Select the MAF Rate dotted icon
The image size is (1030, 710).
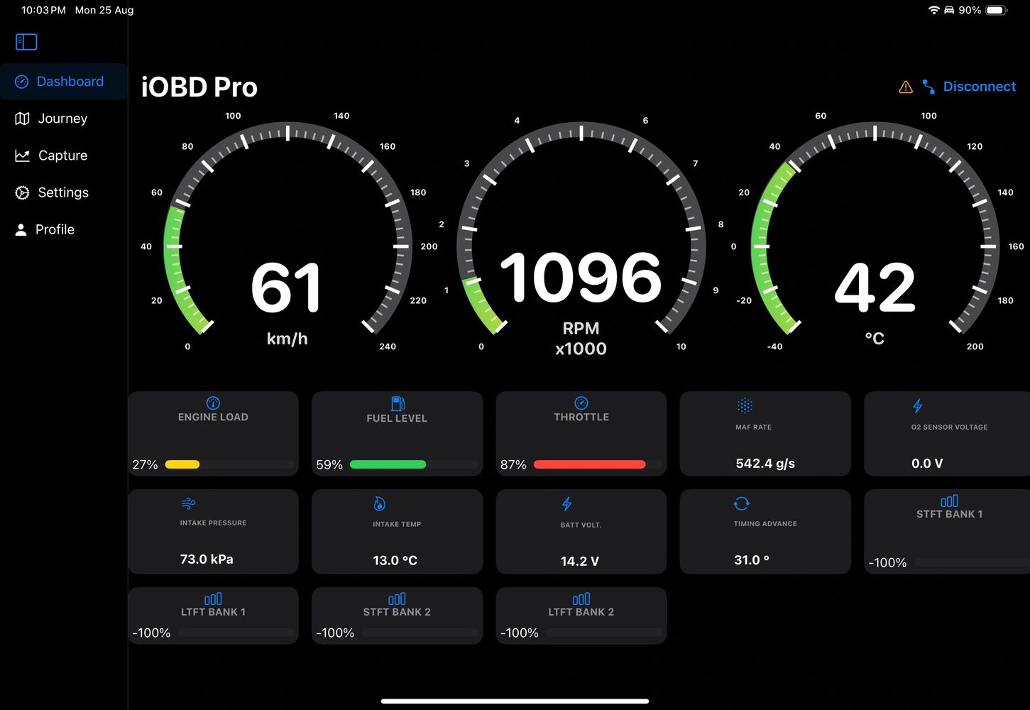tap(745, 405)
